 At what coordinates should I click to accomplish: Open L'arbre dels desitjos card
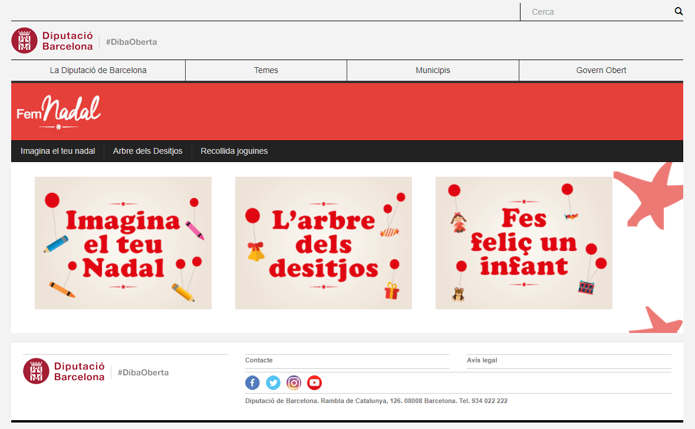point(324,243)
